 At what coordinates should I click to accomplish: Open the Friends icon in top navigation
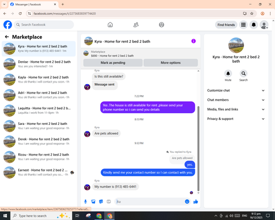click(x=136, y=25)
